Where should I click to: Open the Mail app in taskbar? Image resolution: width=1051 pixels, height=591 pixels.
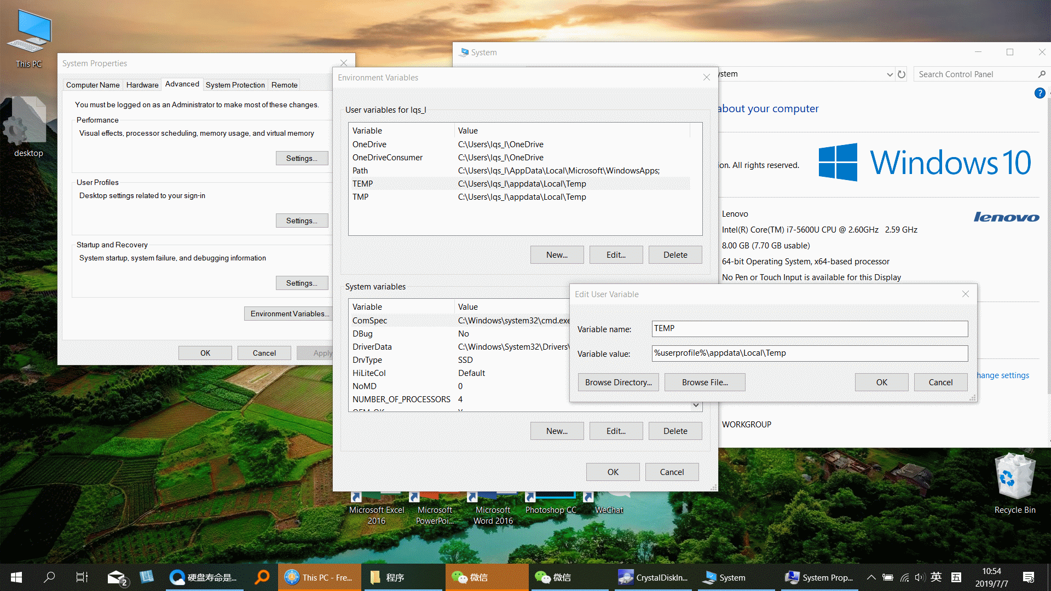(x=116, y=577)
